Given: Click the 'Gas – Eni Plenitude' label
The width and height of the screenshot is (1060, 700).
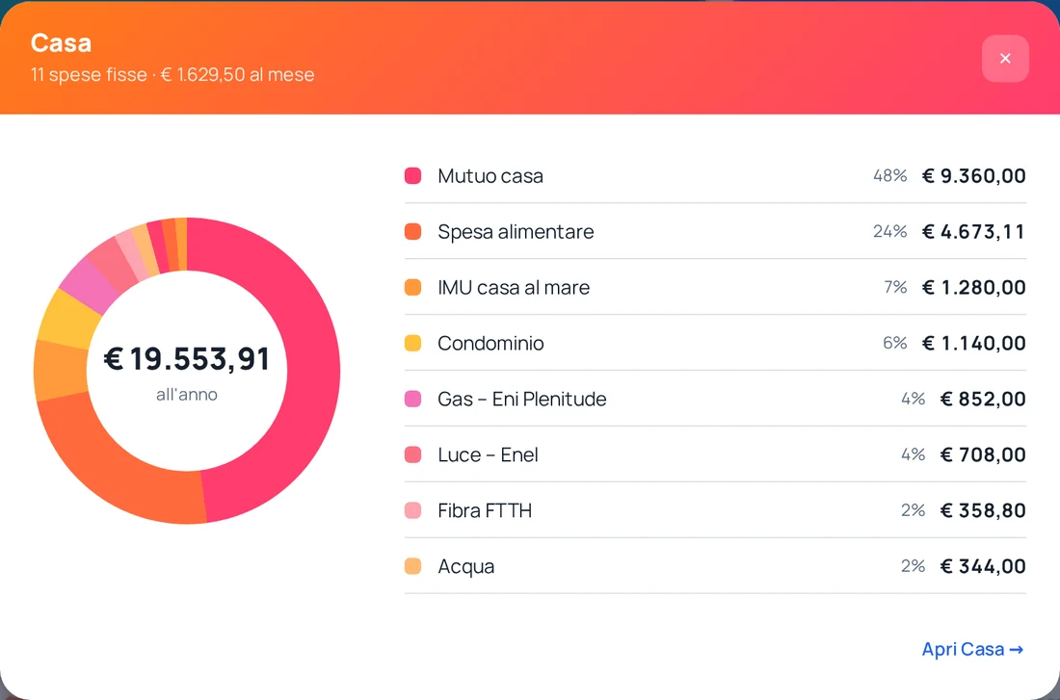Looking at the screenshot, I should coord(522,399).
